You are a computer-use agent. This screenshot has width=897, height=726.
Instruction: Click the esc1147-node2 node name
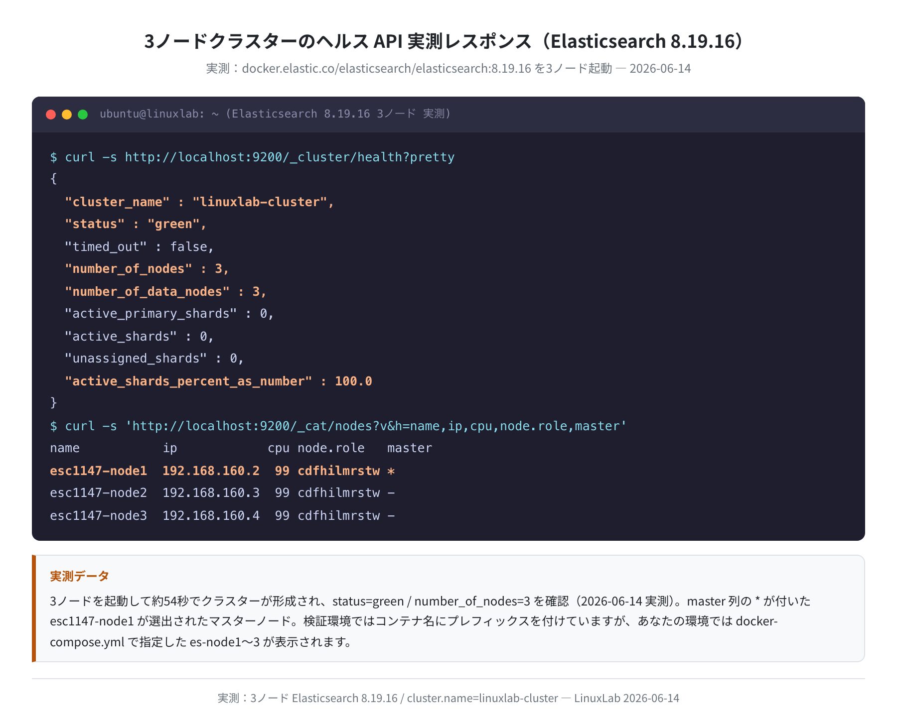coord(98,493)
